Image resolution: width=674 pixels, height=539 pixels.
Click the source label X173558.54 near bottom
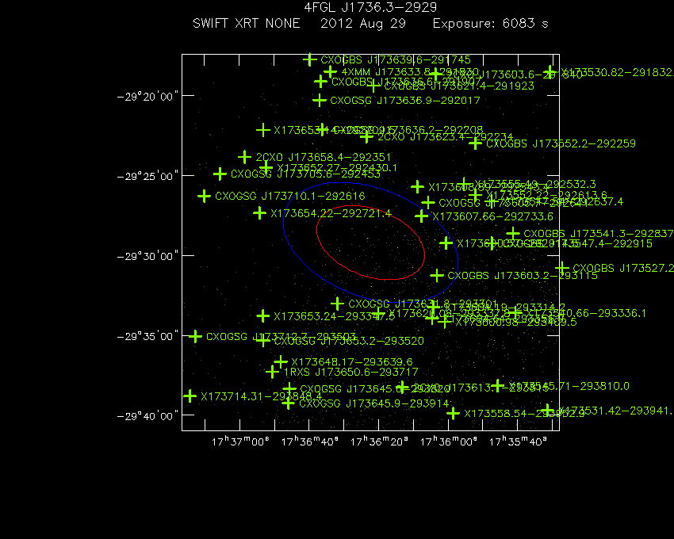coord(524,414)
